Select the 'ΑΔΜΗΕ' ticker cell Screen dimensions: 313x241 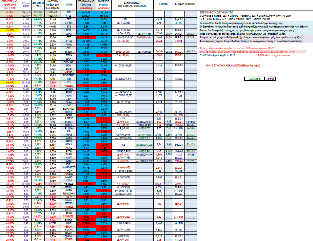69,119
